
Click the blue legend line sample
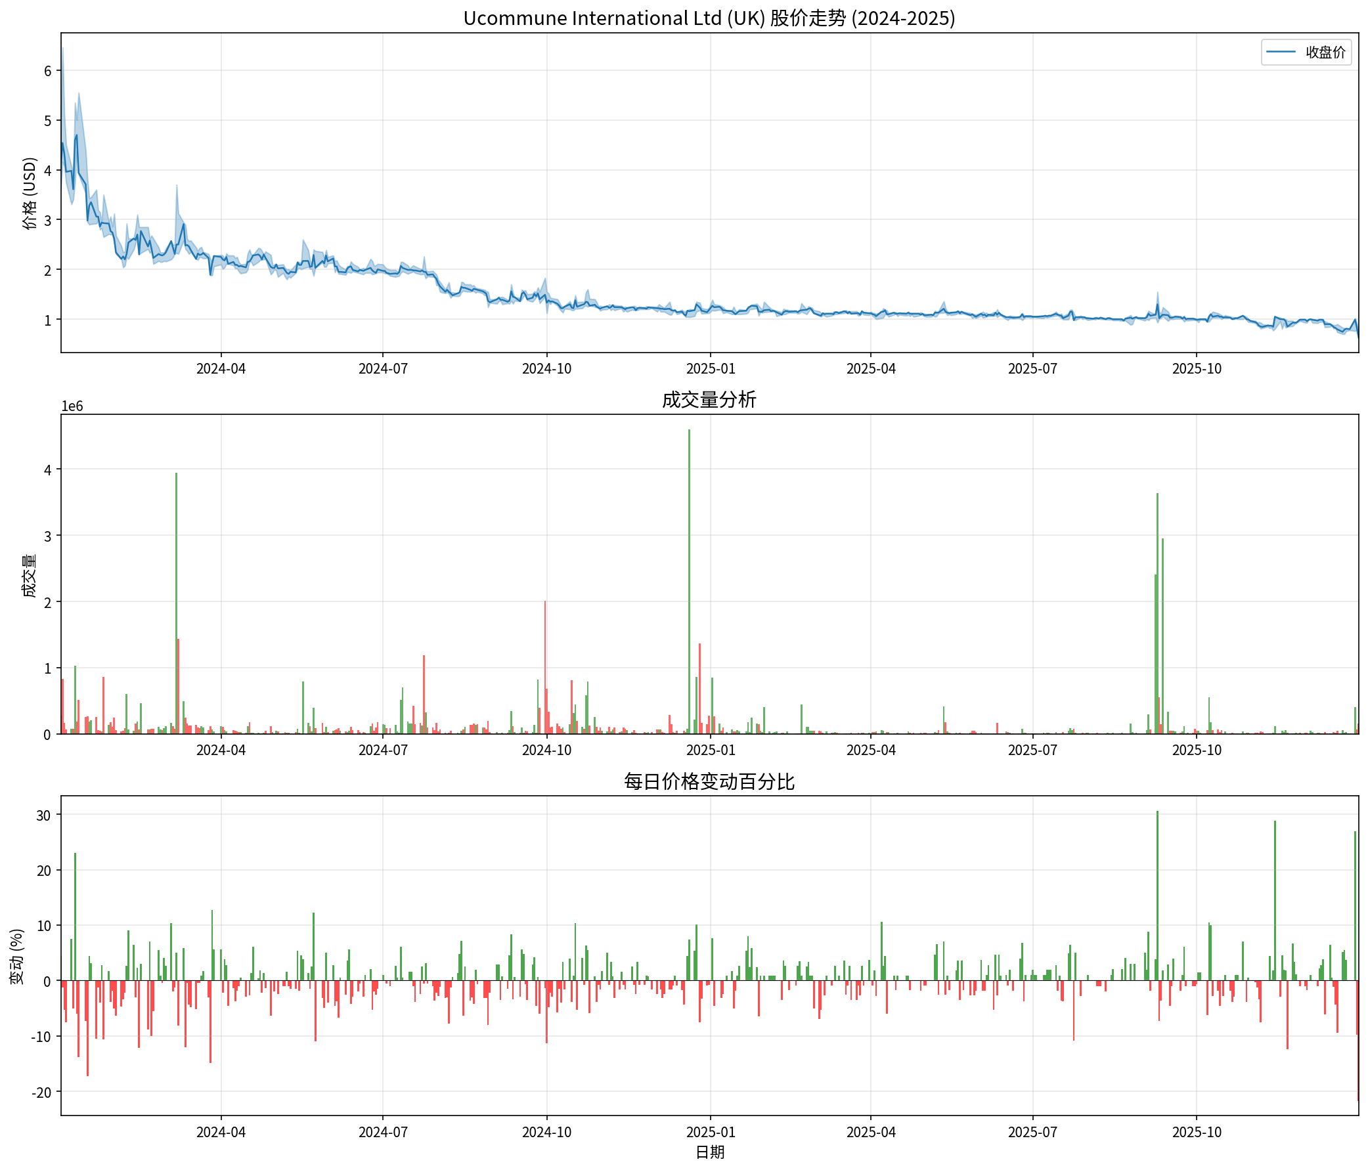click(1281, 53)
